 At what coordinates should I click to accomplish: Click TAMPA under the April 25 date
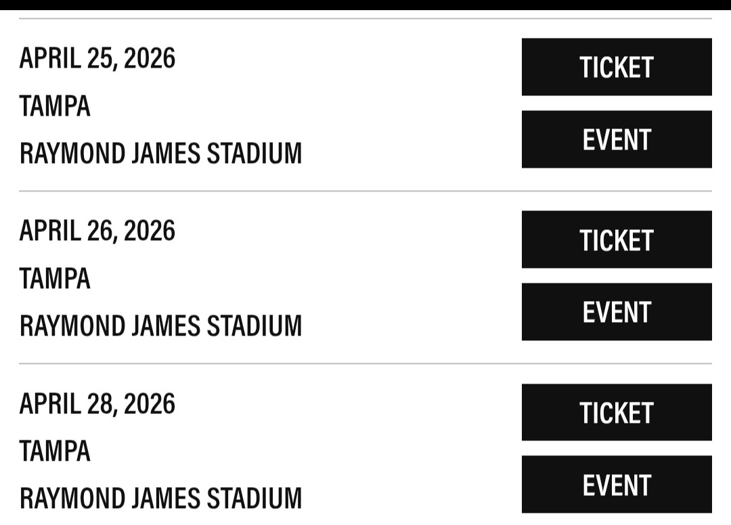pyautogui.click(x=55, y=106)
